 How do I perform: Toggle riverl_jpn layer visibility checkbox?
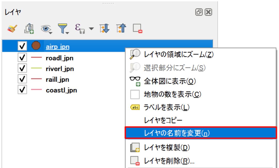point(22,68)
